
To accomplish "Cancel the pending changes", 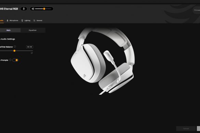I will click(186, 129).
